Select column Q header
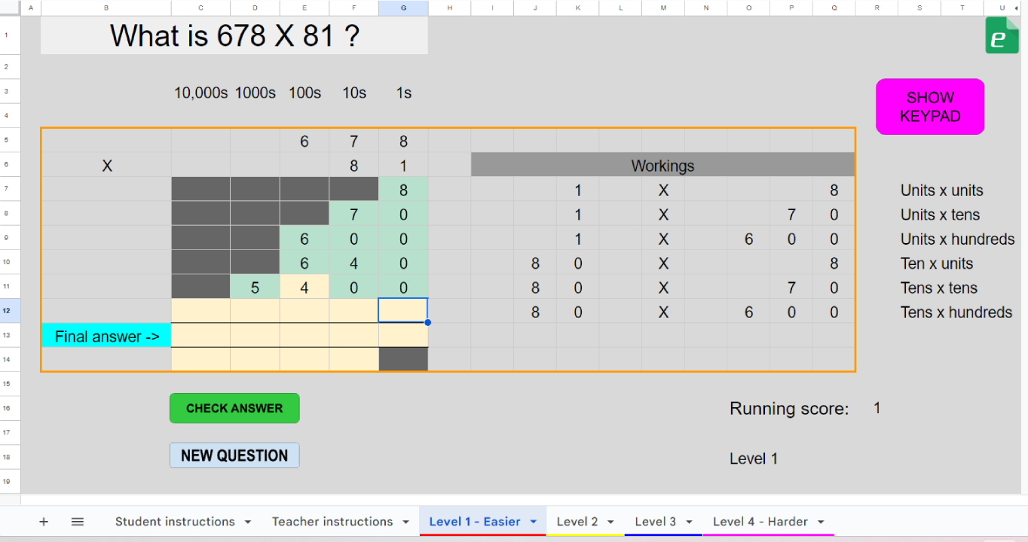The width and height of the screenshot is (1028, 542). [x=834, y=8]
